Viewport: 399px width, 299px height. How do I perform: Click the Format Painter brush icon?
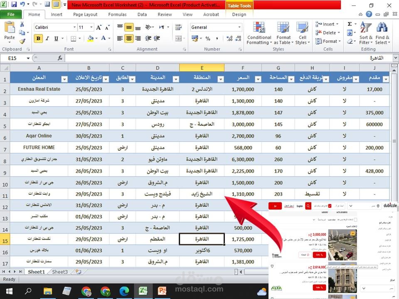click(x=22, y=41)
